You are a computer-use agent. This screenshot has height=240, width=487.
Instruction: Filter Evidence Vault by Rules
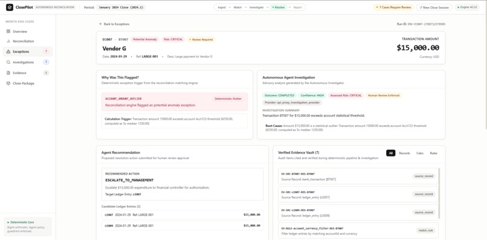(x=434, y=153)
